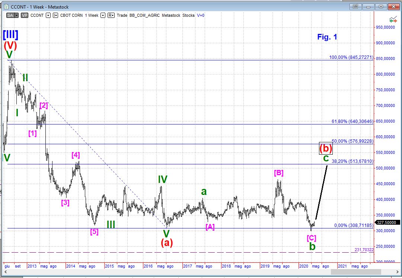Open the symbol dropdown next to CCONT
The width and height of the screenshot is (402, 278).
click(x=48, y=15)
